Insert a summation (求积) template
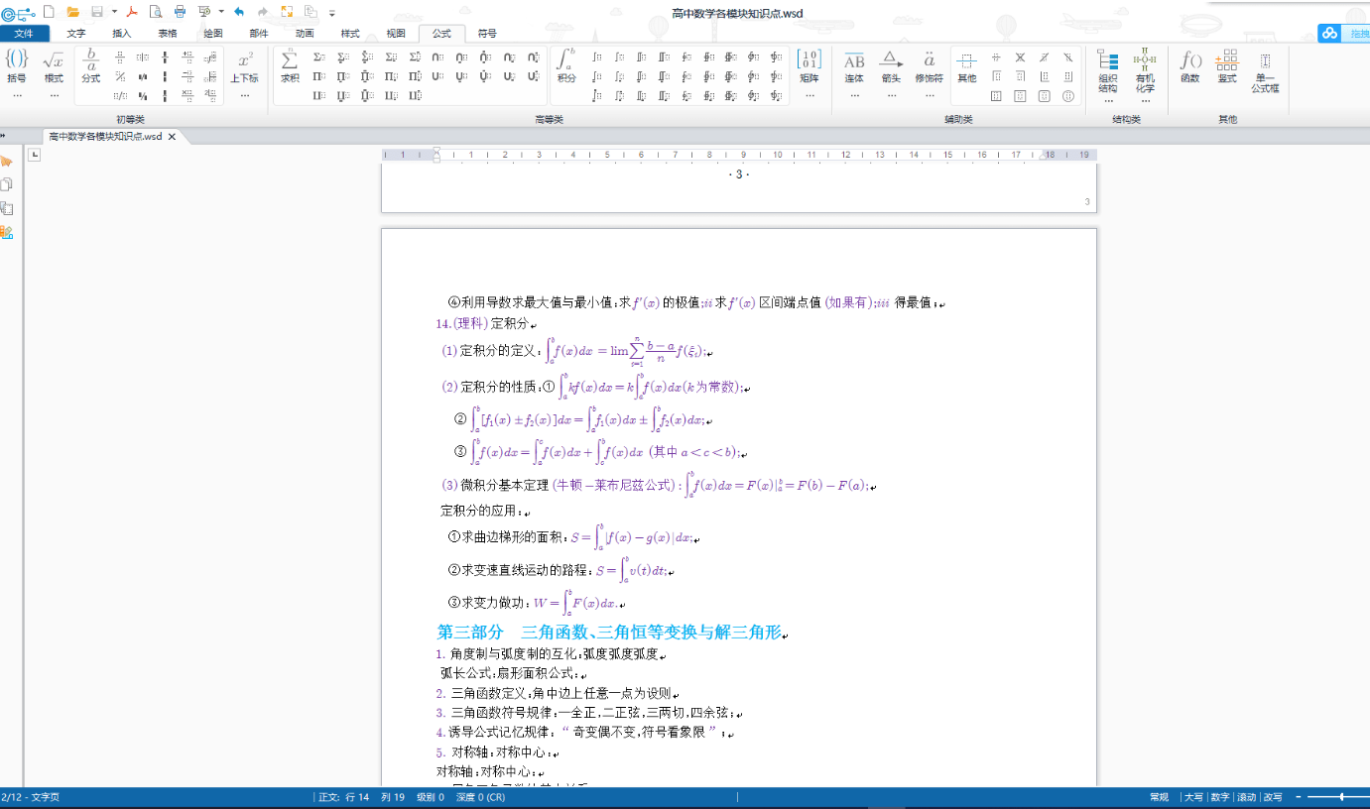The height and width of the screenshot is (809, 1370). click(x=290, y=65)
